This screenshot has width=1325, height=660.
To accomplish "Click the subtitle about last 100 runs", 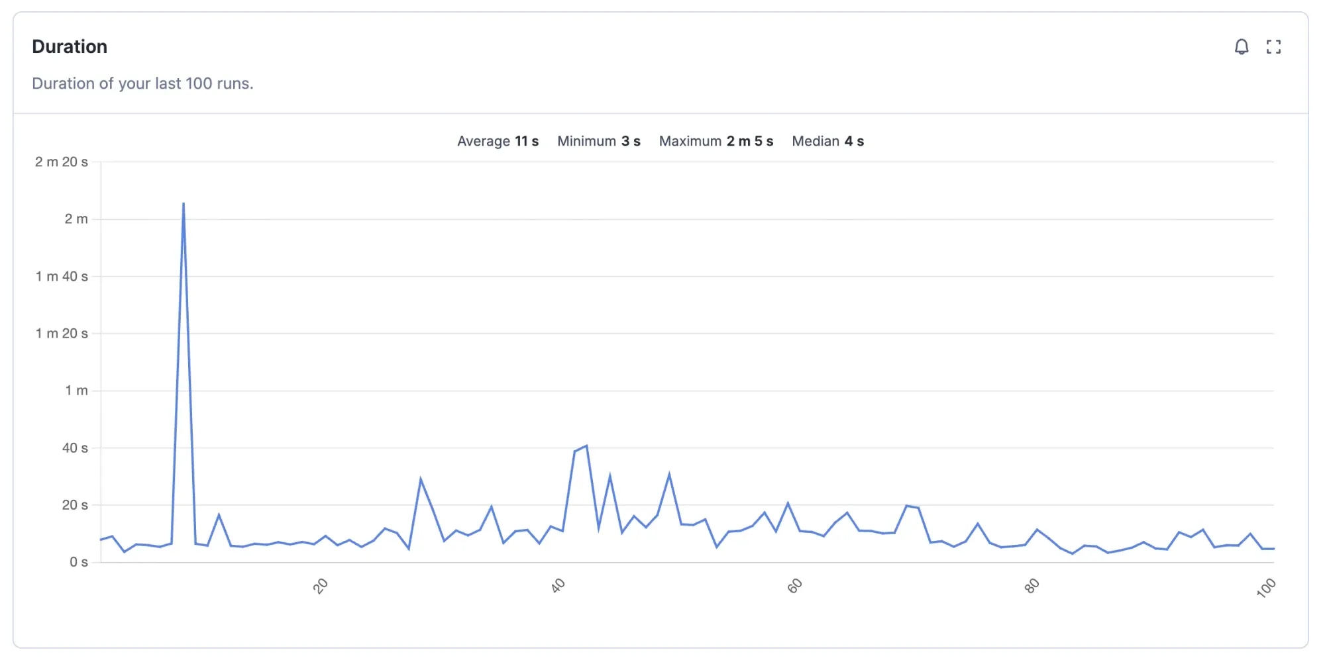I will point(143,83).
